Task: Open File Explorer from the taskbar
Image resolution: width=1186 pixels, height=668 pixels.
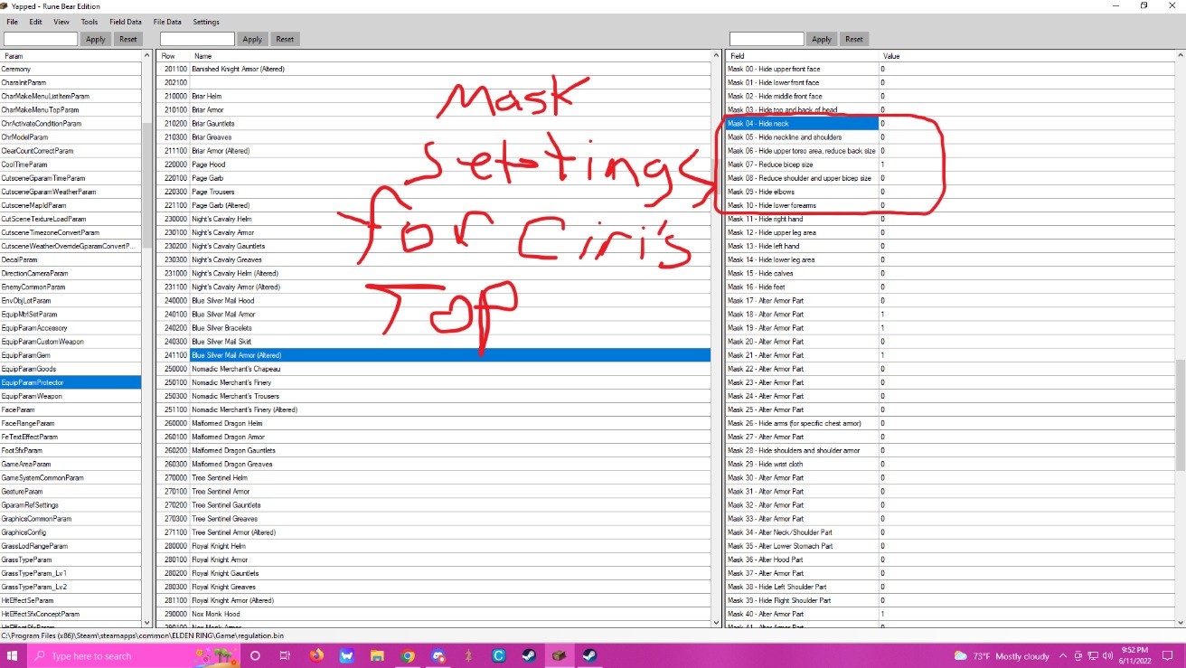Action: click(x=377, y=655)
